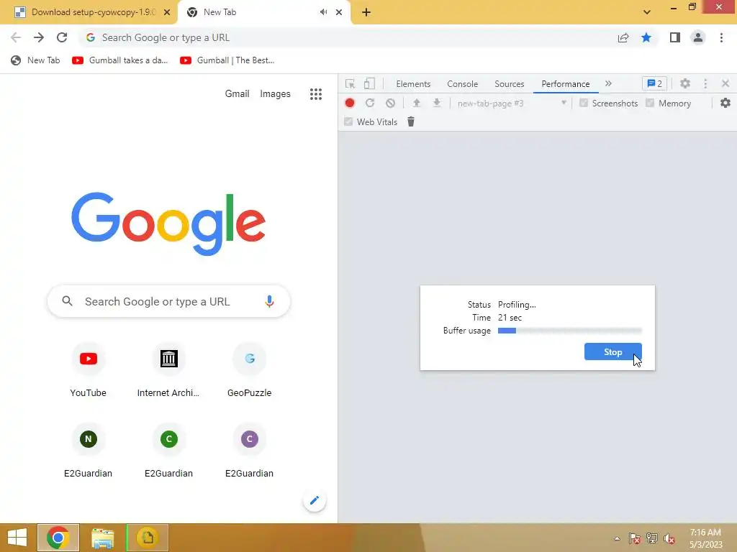
Task: Click the voice search microphone icon
Action: point(269,301)
